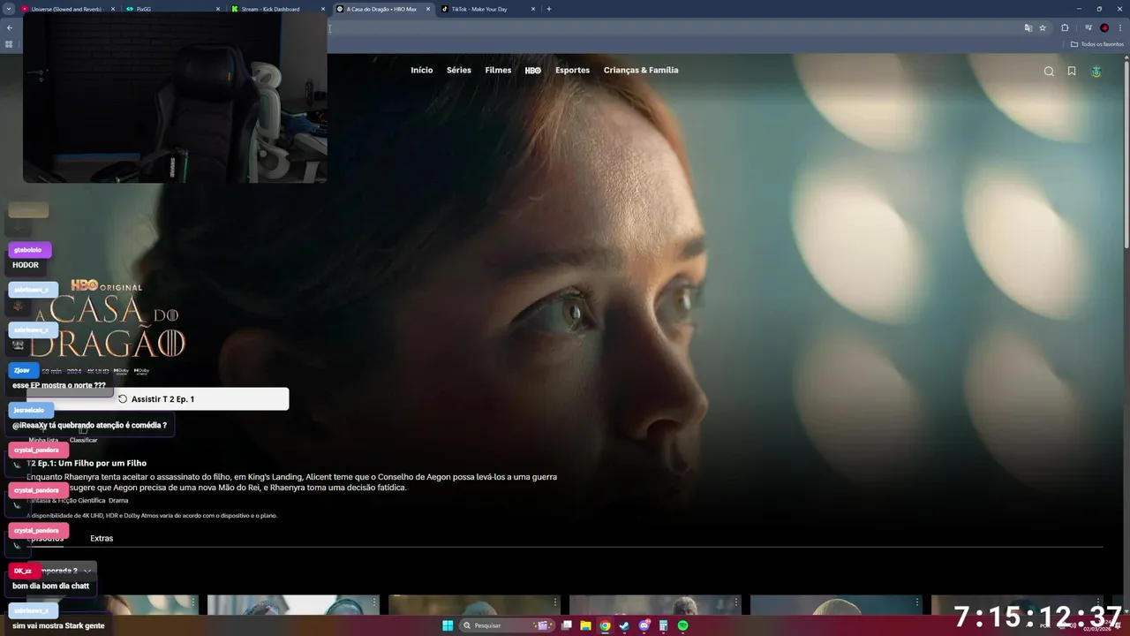
Task: Click the 7:15:12:37 stream timer
Action: pos(1038,617)
